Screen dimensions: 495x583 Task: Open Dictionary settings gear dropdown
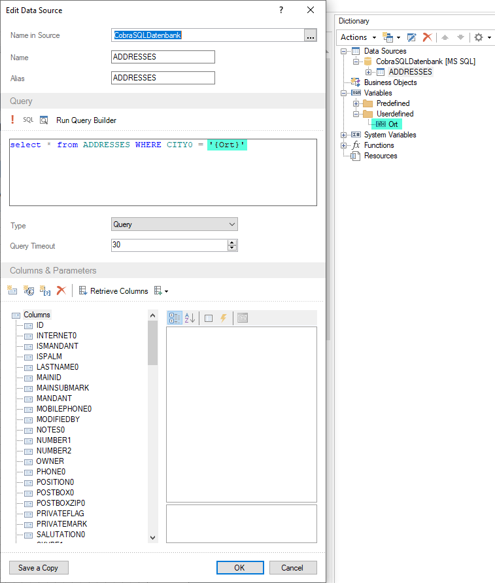click(x=482, y=37)
